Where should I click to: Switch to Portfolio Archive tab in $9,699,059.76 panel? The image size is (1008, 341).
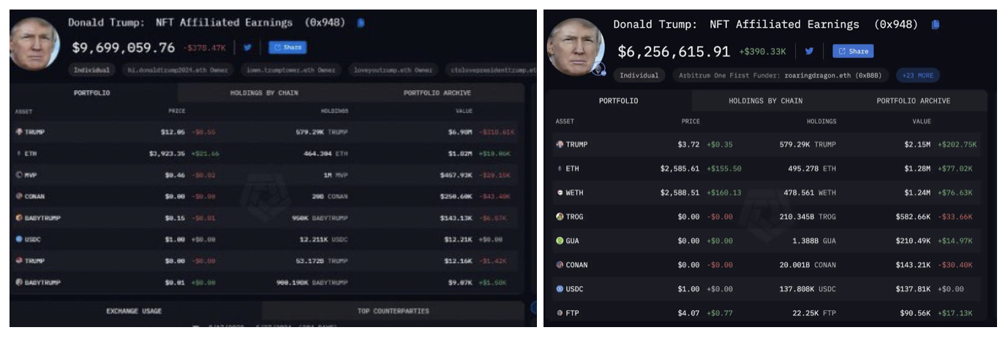437,93
